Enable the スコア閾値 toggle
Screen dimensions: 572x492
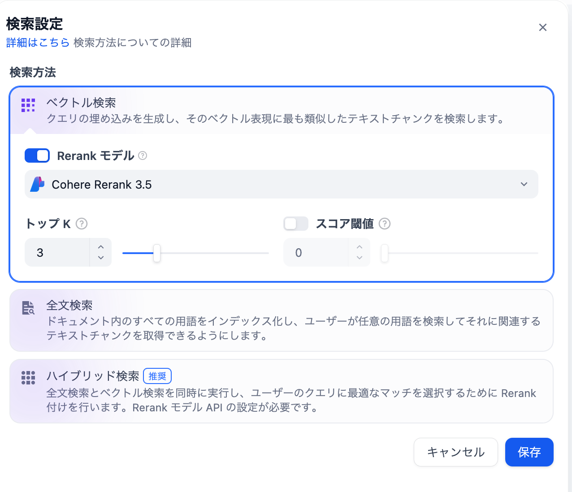296,224
